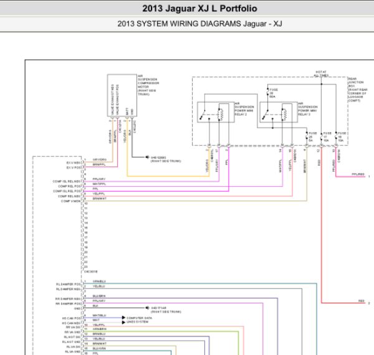Select the Air Suspension Compressor Motor label
This screenshot has width=374, height=355.
[148, 85]
